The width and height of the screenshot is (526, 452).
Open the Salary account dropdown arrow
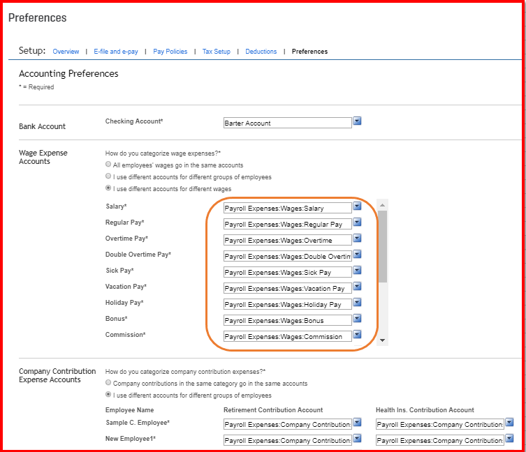[357, 206]
